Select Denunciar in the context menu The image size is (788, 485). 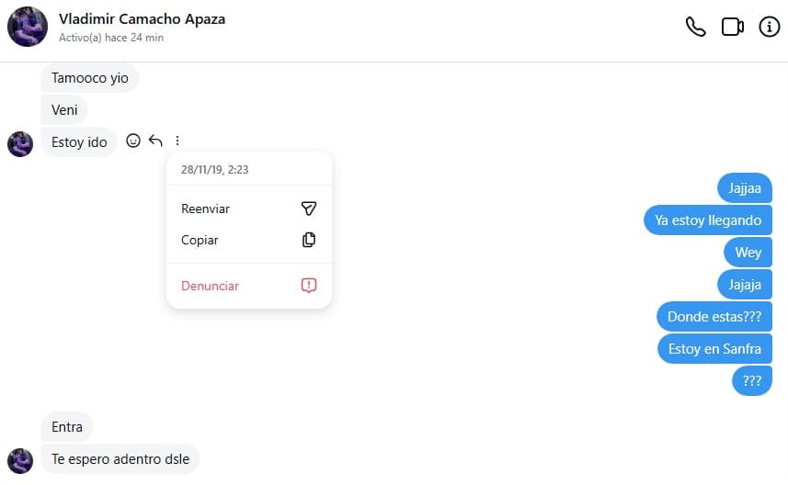click(x=210, y=286)
